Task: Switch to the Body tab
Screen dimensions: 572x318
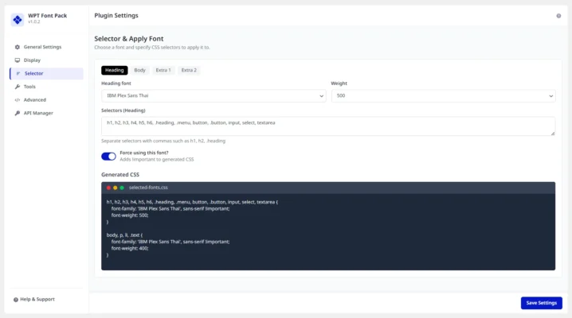Action: tap(139, 70)
